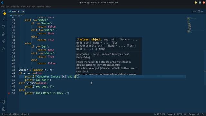Image resolution: width=206 pixels, height=116 pixels.
Task: Open the View menu
Action: [x=23, y=7]
